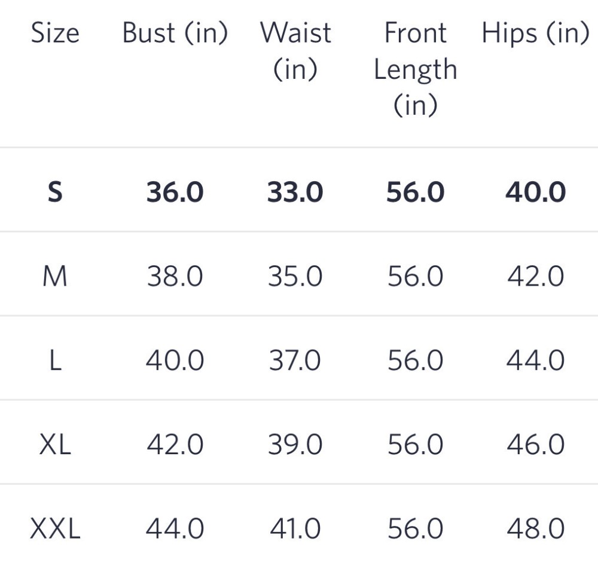Select front length 56.0 in XXL row

(415, 529)
